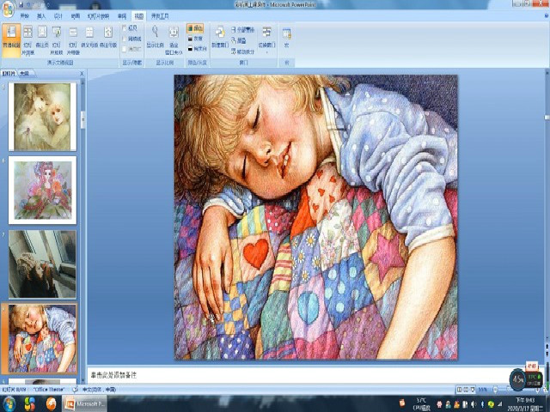Screen dimensions: 550x412
Task: Open Macros (宏) button
Action: 286,37
